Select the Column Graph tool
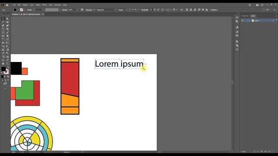This screenshot has width=278, height=156. coord(7,57)
